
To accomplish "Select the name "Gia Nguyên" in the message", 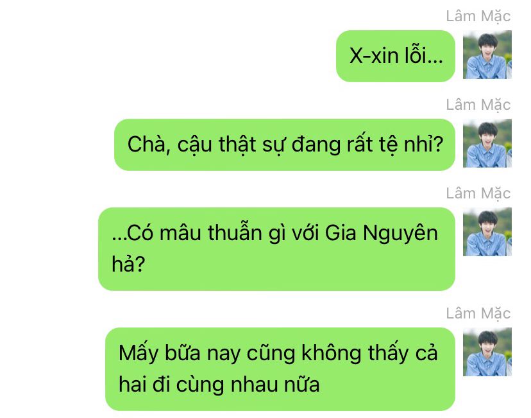I will [381, 234].
